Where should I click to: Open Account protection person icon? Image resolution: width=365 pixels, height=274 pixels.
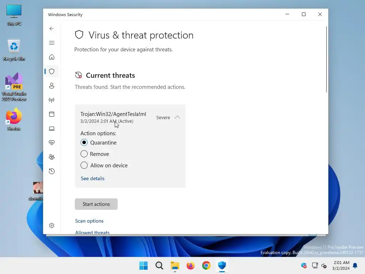[x=52, y=86]
